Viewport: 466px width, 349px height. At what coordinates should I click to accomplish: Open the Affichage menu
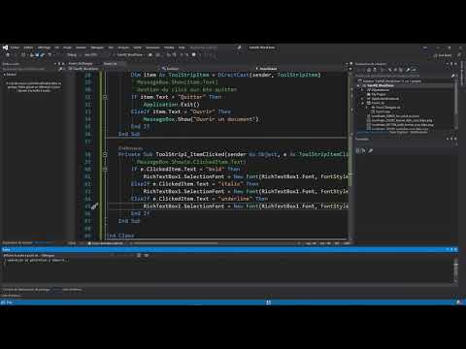(x=44, y=48)
